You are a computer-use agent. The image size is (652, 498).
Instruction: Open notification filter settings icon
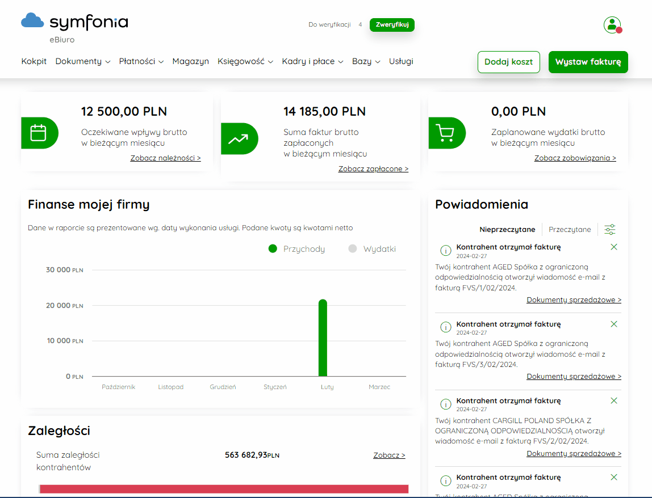click(x=609, y=229)
